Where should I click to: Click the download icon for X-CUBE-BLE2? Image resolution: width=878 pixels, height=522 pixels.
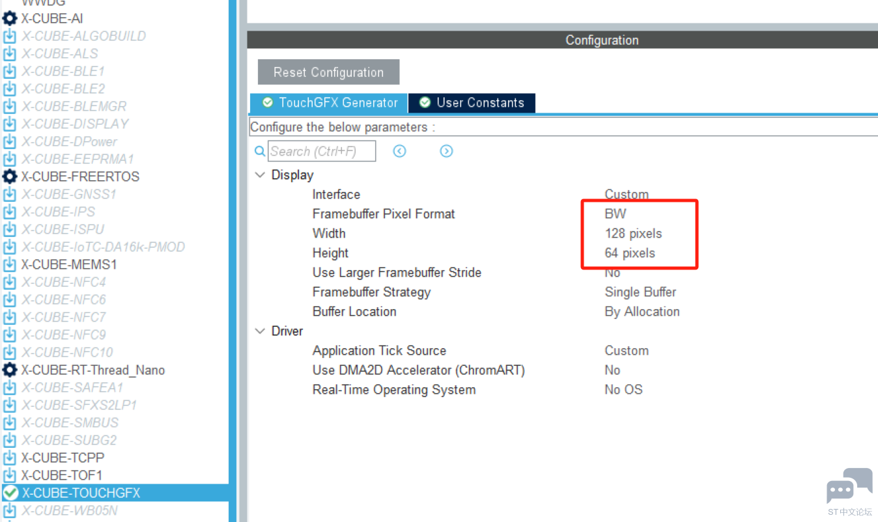10,89
